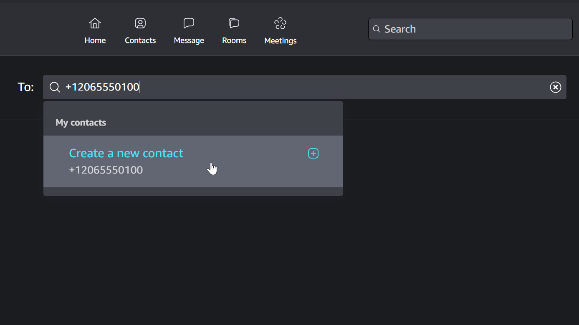The width and height of the screenshot is (579, 325).
Task: Open the Meetings icon
Action: click(x=280, y=23)
